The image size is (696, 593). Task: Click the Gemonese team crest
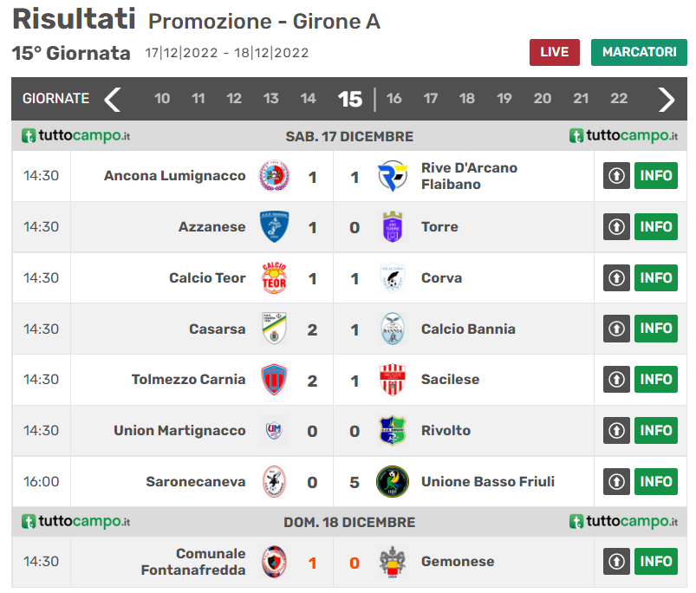coord(393,562)
